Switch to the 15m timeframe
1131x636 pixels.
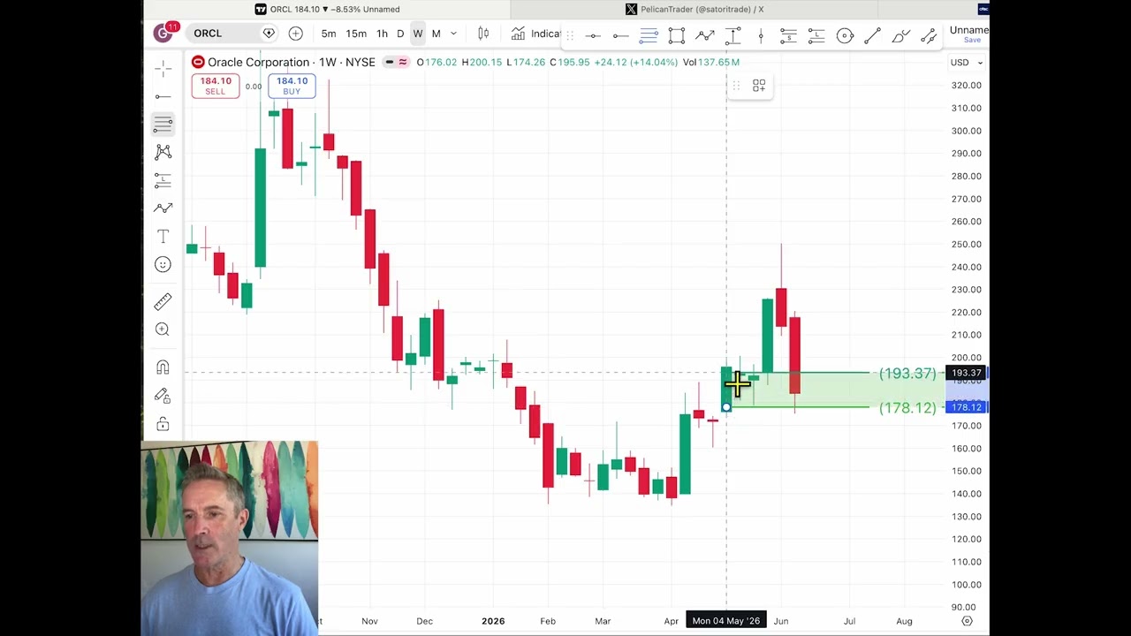click(356, 34)
